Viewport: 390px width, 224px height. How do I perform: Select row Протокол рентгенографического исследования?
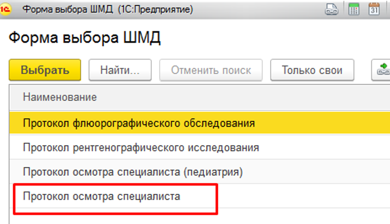tap(141, 148)
